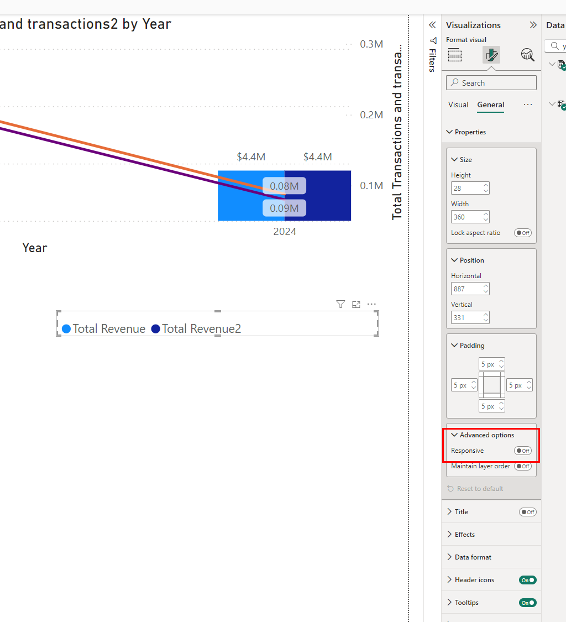Collapse the Padding card
The height and width of the screenshot is (622, 566).
[454, 345]
